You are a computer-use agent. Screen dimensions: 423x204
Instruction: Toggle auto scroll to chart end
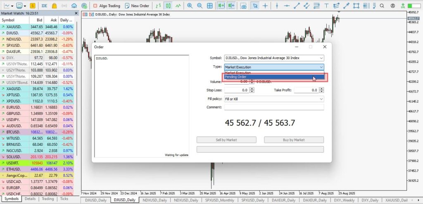(x=221, y=6)
